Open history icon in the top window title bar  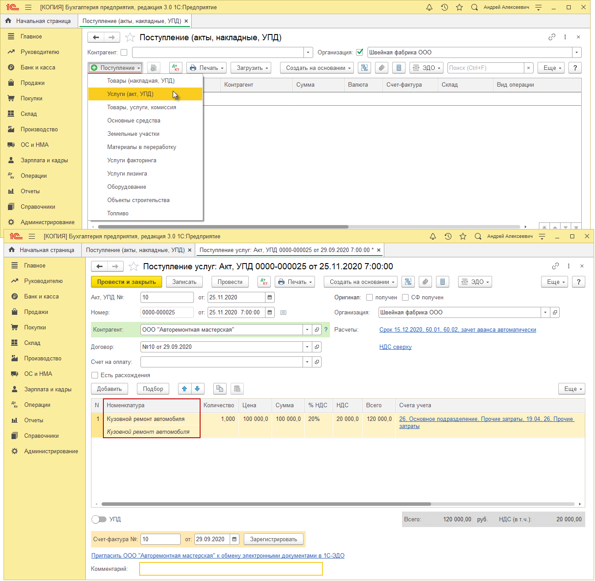[x=444, y=7]
